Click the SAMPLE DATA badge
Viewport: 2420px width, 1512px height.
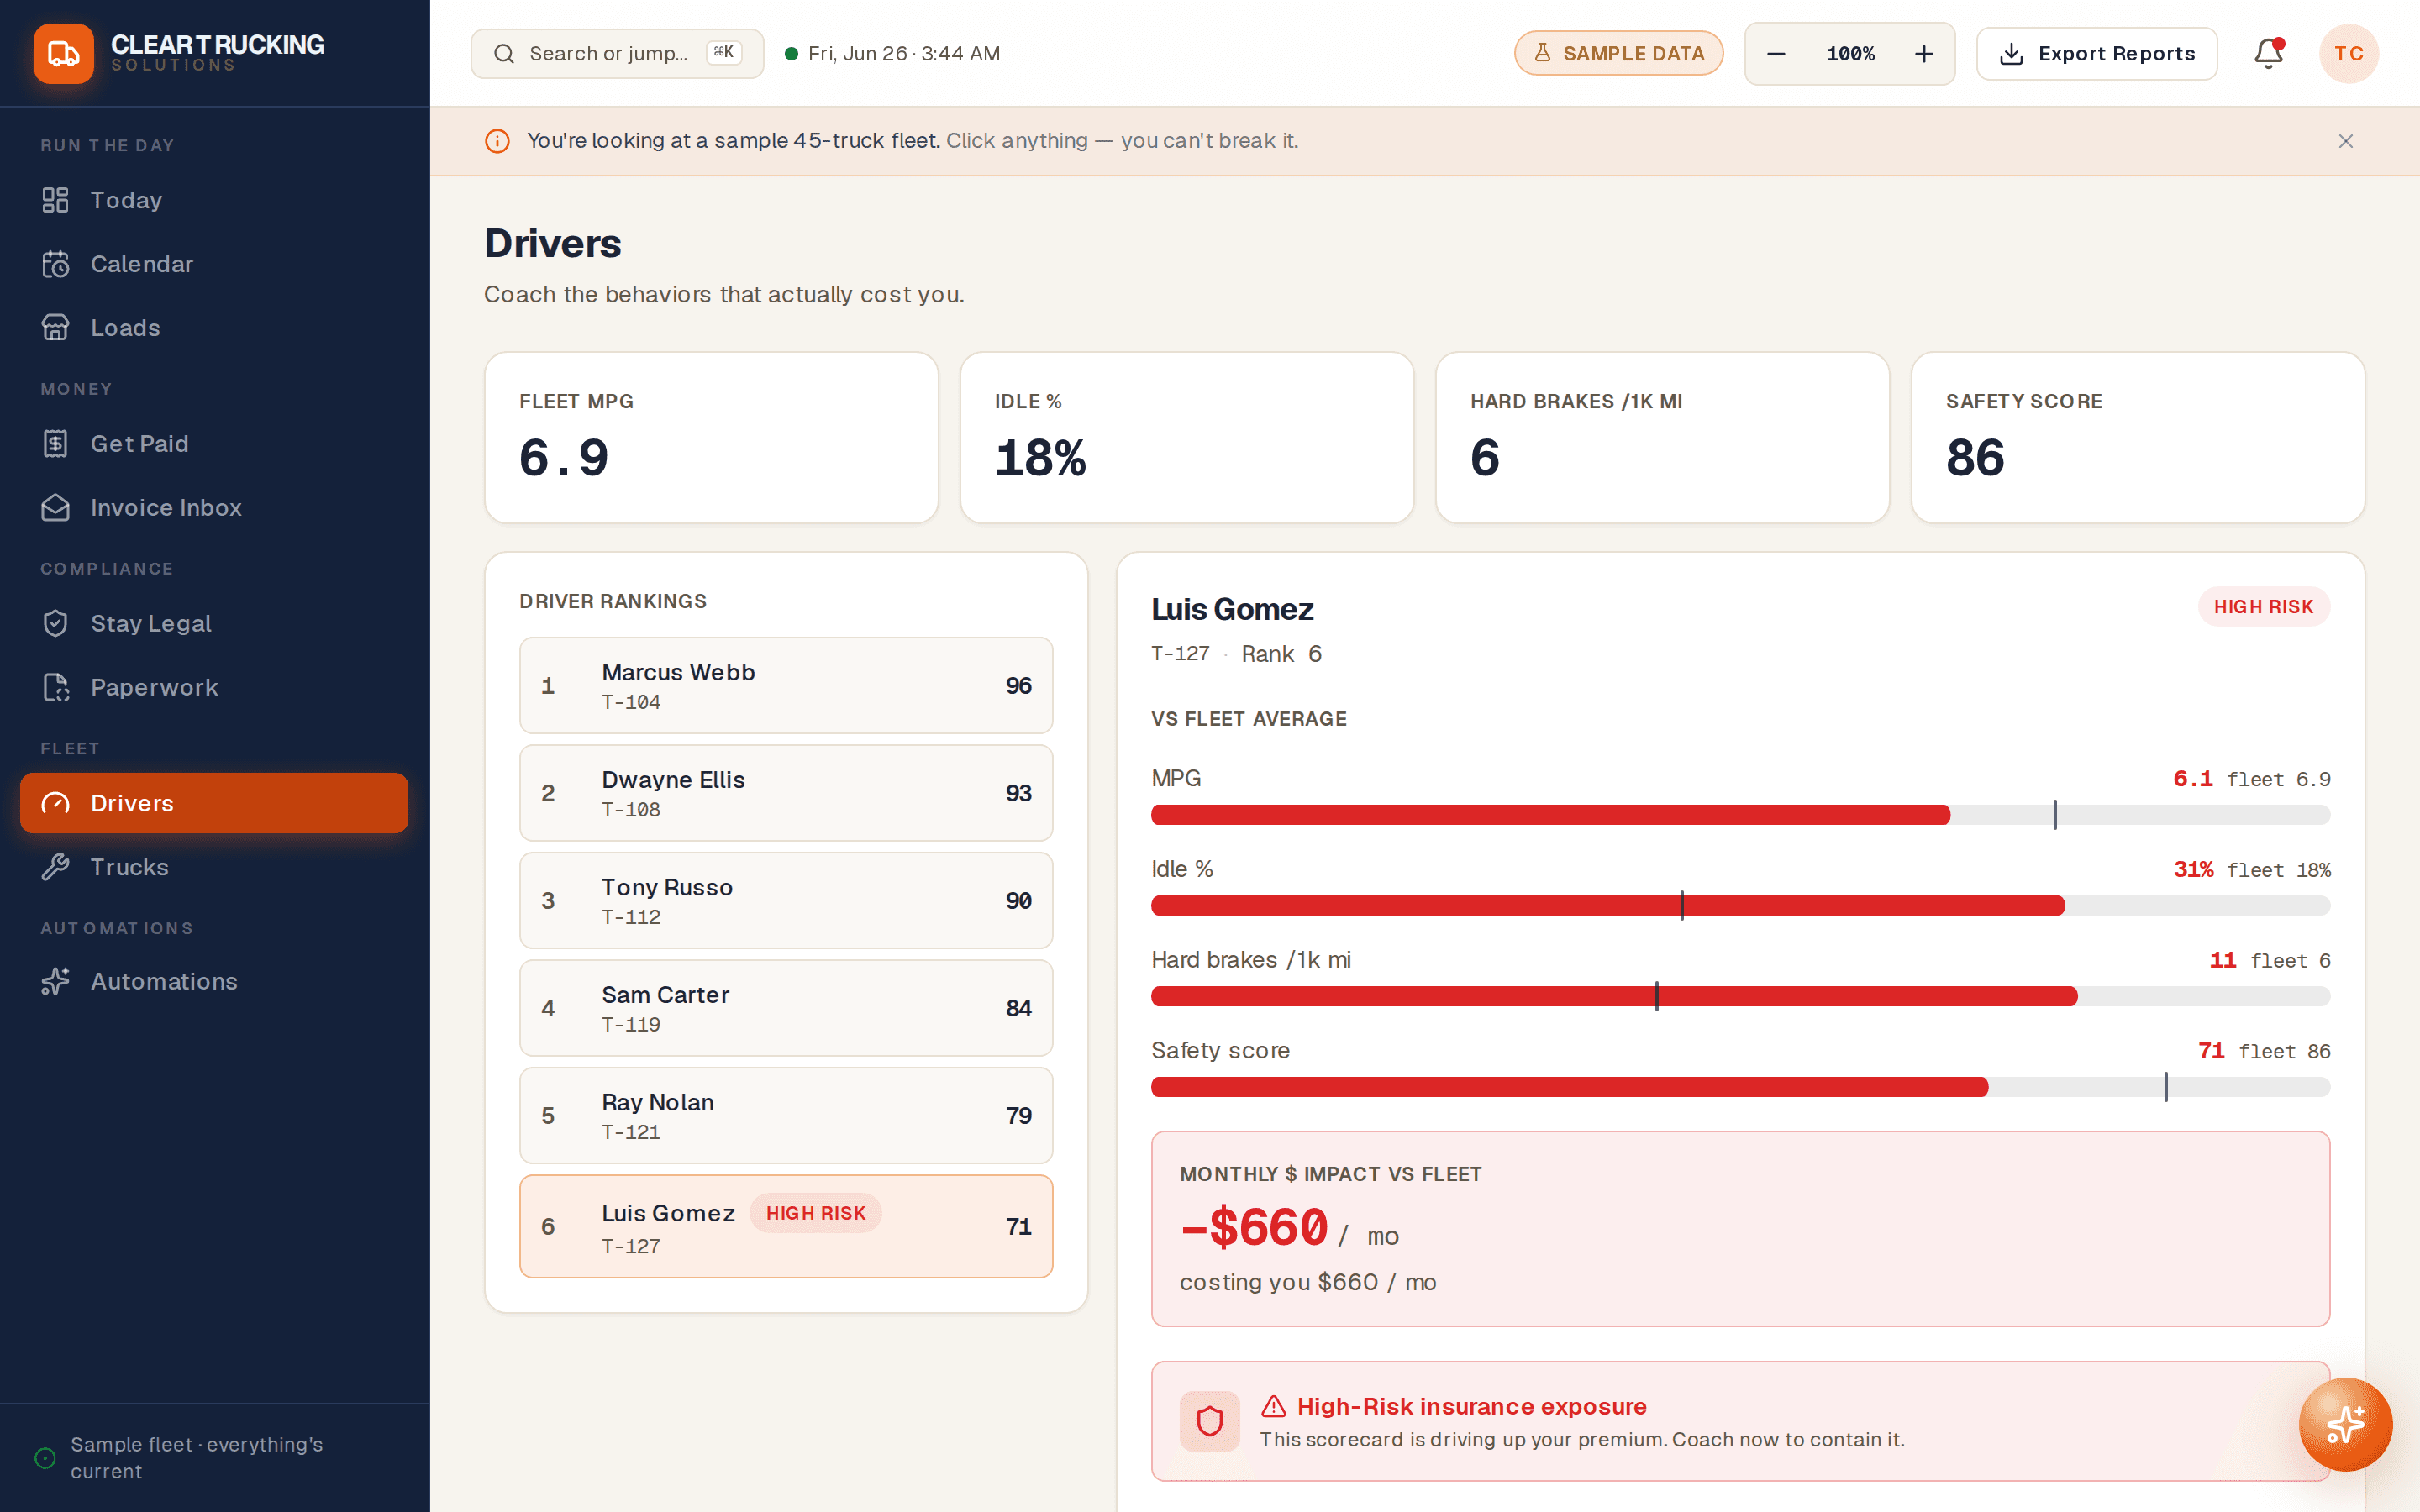pyautogui.click(x=1618, y=54)
